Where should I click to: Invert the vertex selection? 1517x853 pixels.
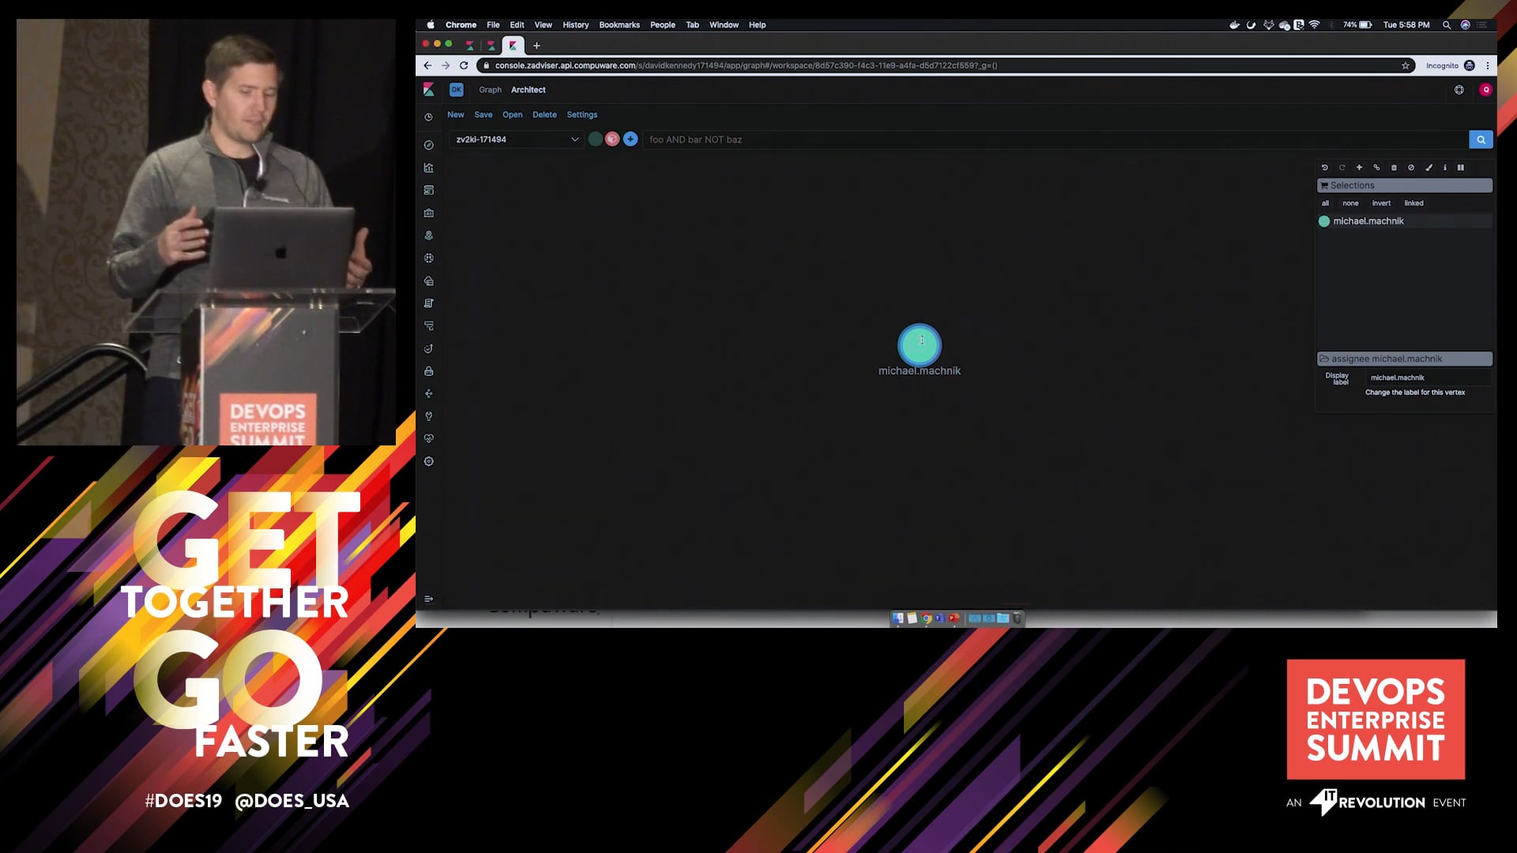(x=1381, y=204)
